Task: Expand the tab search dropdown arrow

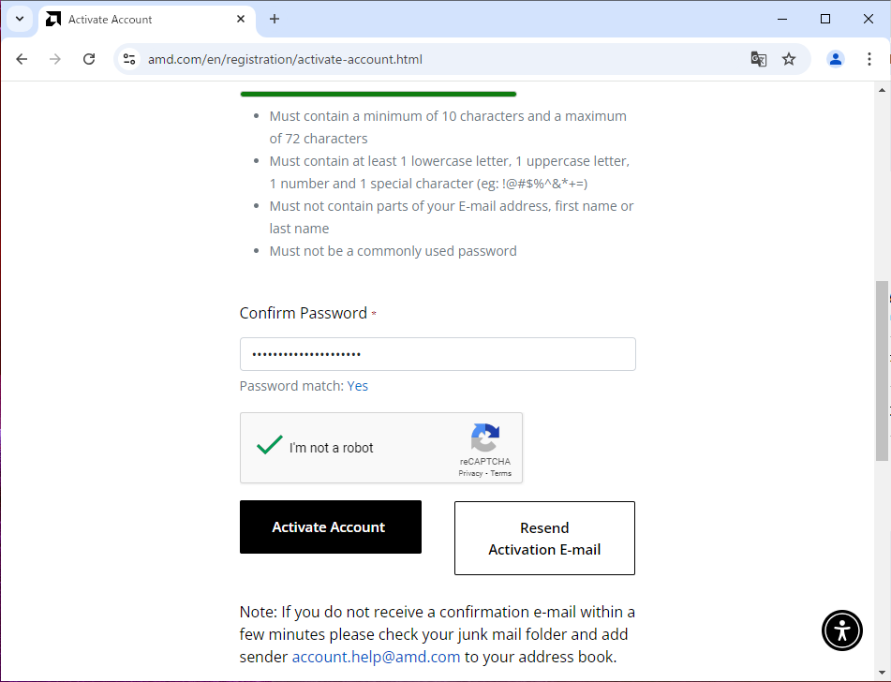Action: 20,19
